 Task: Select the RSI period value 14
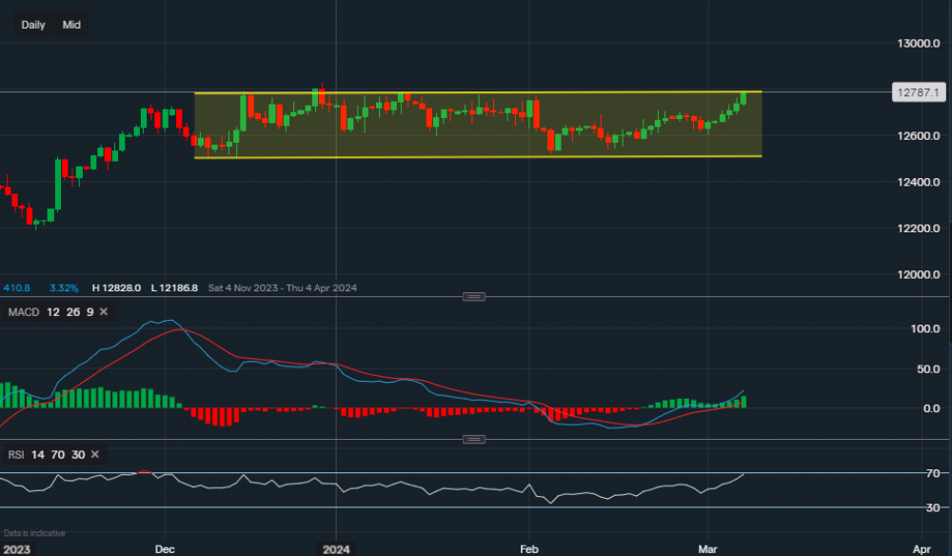click(37, 455)
